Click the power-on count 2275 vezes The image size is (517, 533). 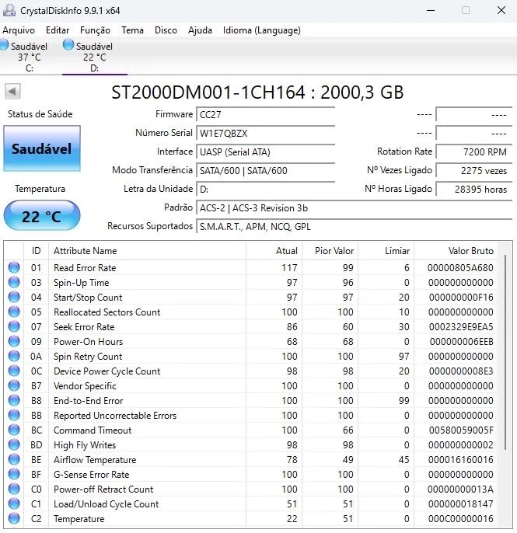tap(473, 170)
